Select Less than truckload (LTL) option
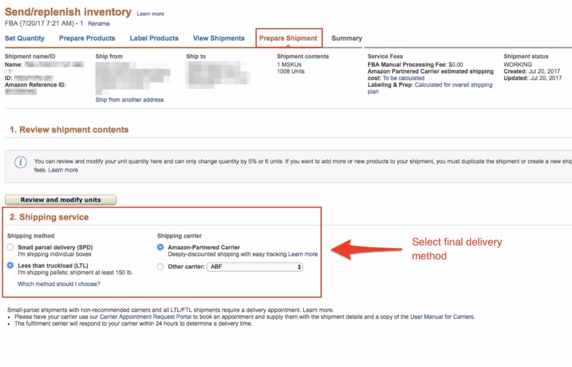572x367 pixels. click(10, 265)
